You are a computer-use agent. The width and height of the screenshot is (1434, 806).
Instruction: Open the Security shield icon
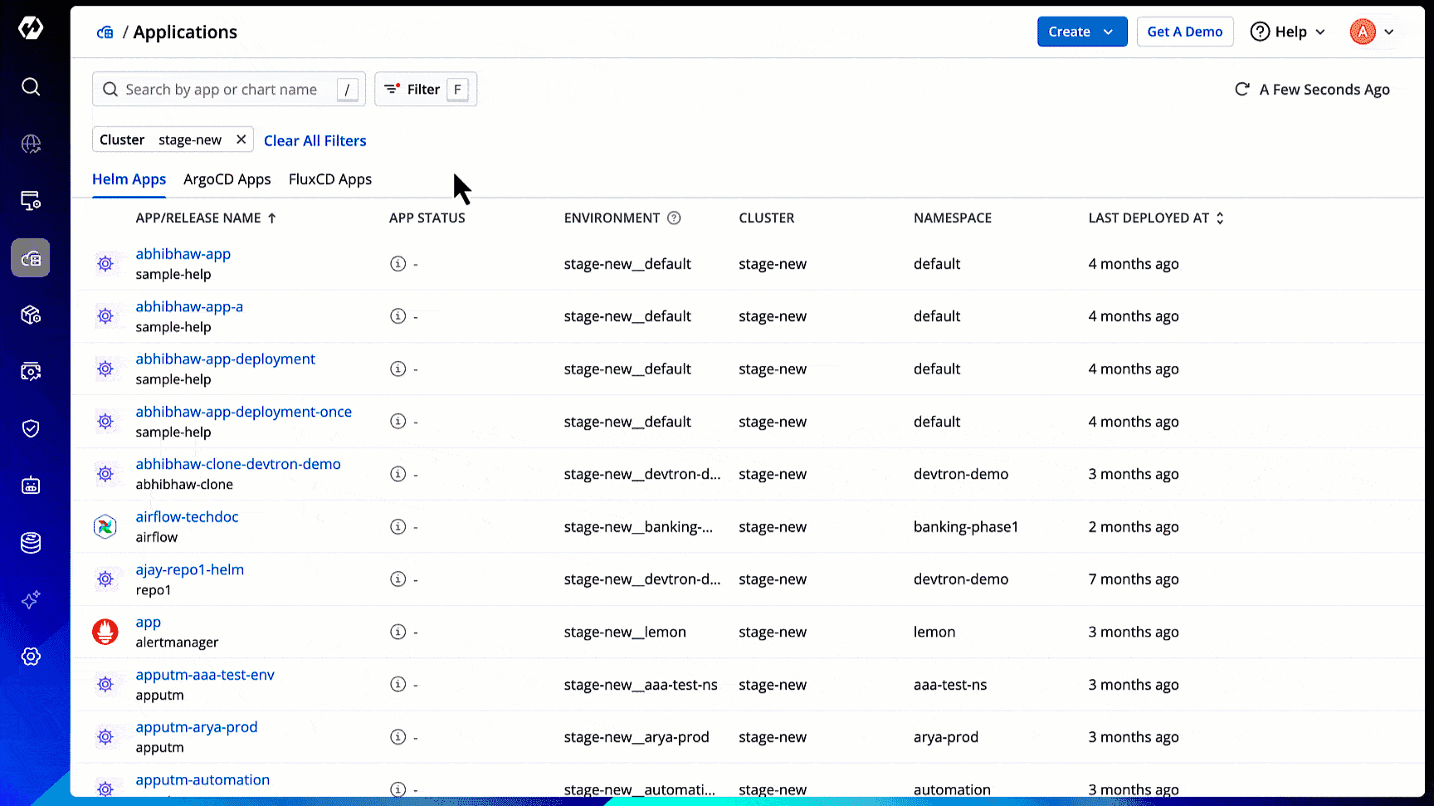point(31,428)
